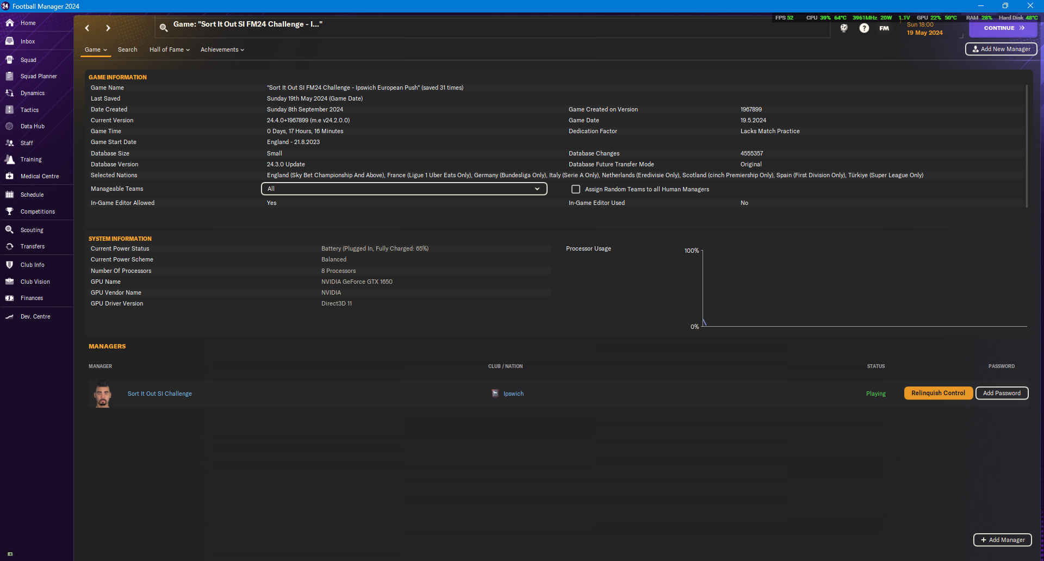Open the Club Info shield icon
The height and width of the screenshot is (561, 1044).
(9, 265)
